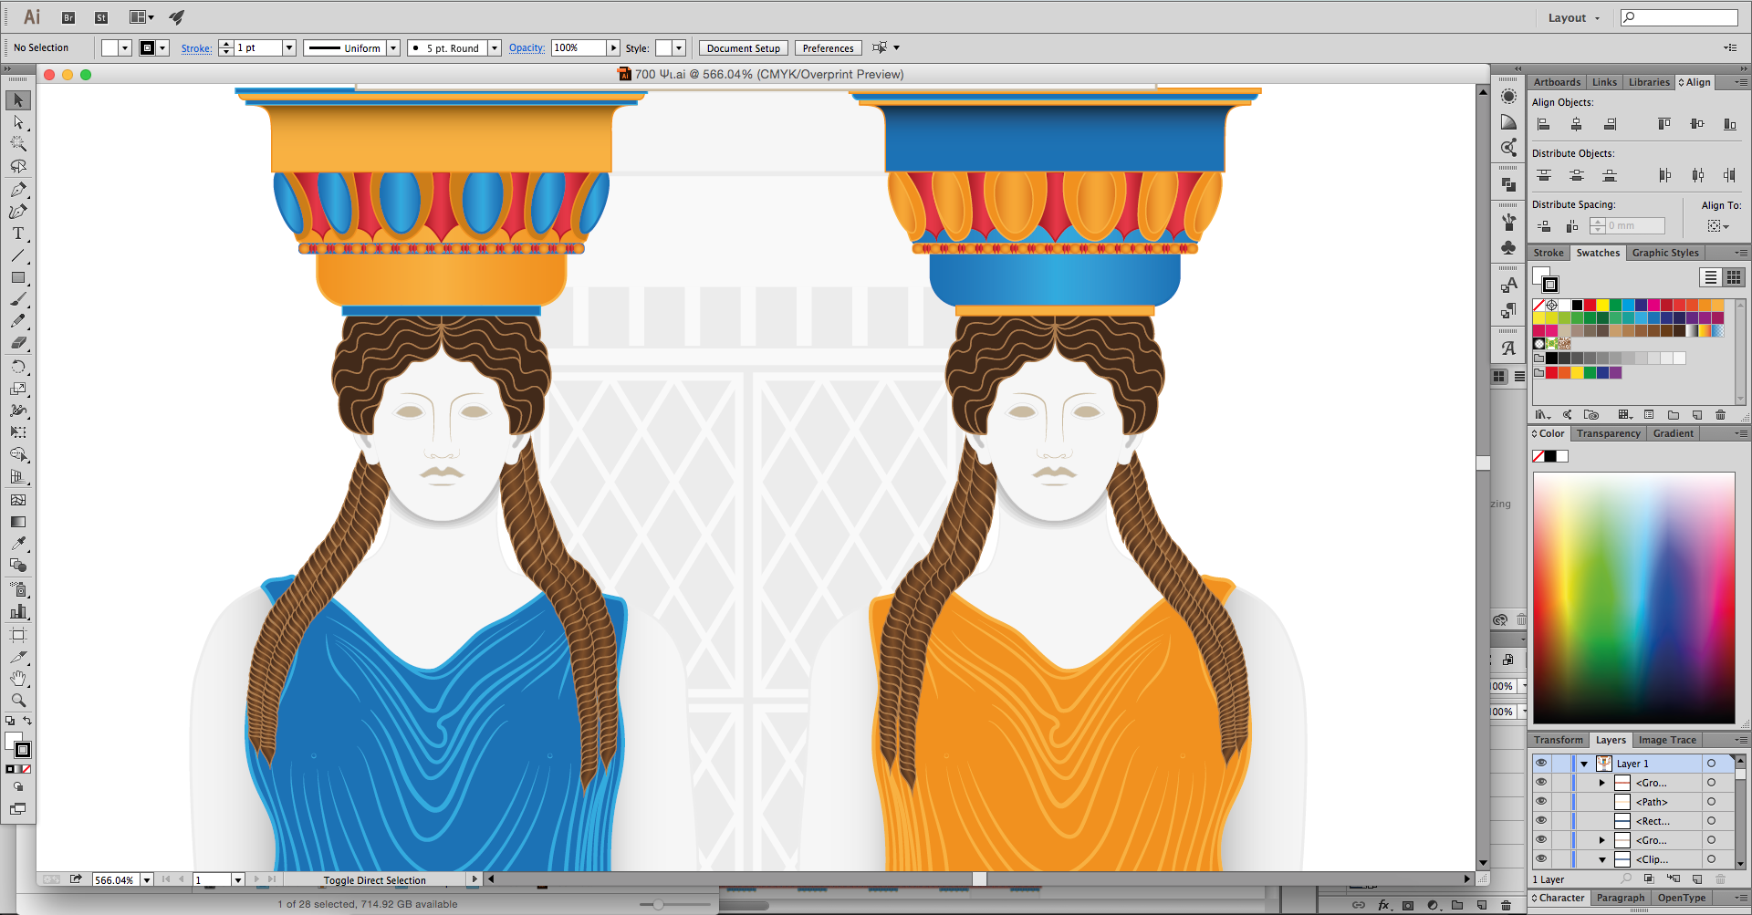Toggle visibility of Layer 1

point(1541,764)
